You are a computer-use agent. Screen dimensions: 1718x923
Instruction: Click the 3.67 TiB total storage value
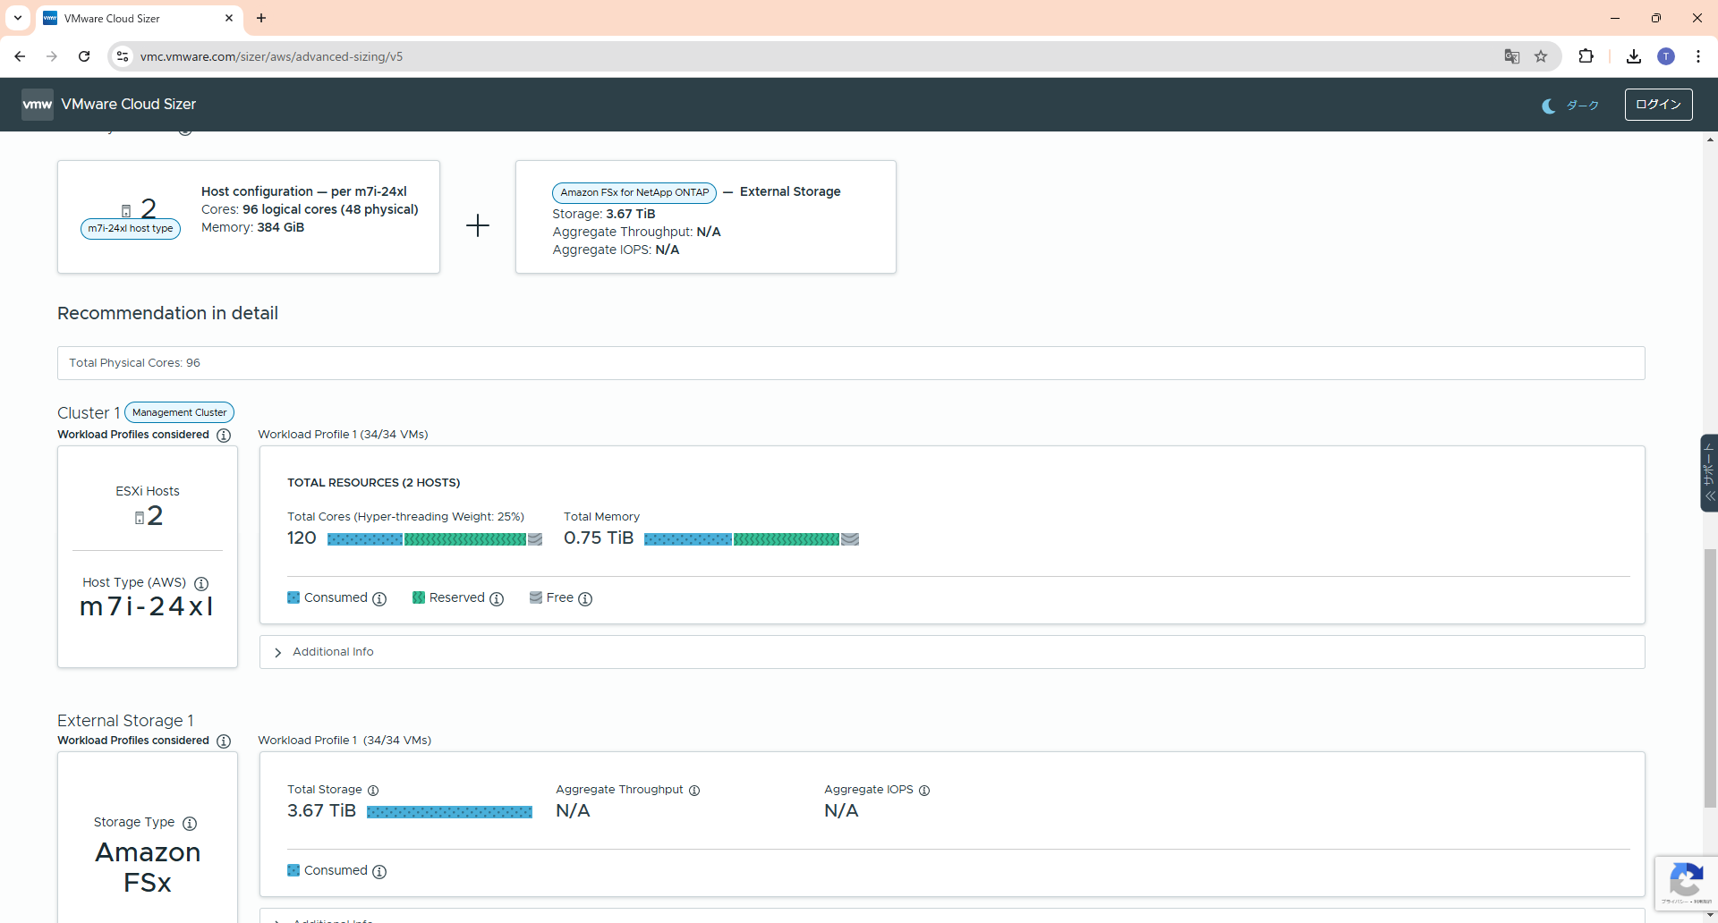click(x=321, y=811)
